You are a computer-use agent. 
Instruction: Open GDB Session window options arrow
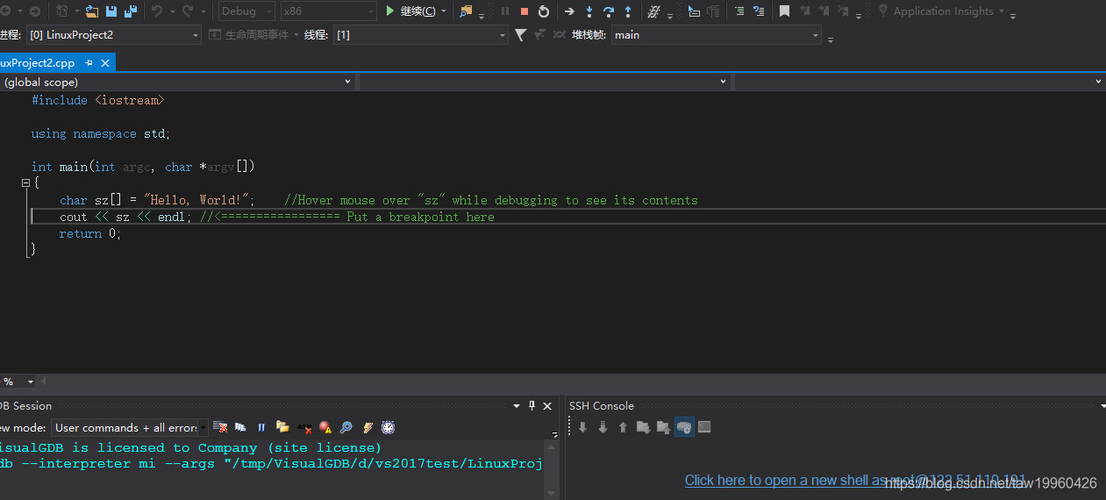click(x=517, y=405)
